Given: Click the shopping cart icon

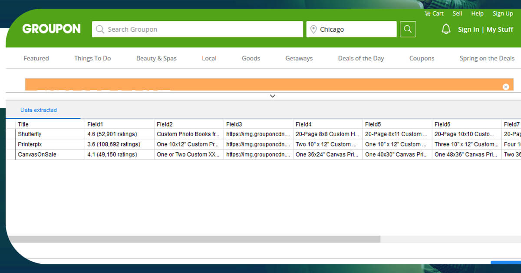Looking at the screenshot, I should click(x=427, y=13).
